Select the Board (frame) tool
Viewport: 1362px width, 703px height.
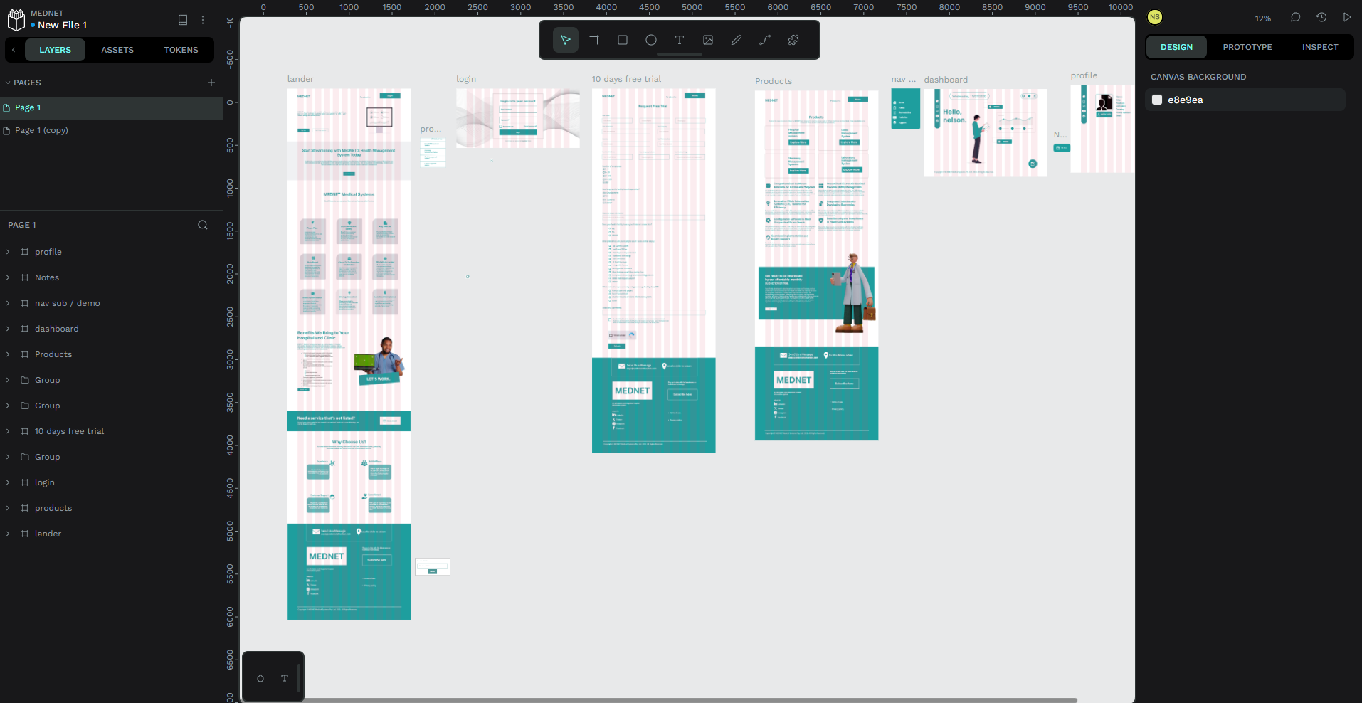[594, 40]
